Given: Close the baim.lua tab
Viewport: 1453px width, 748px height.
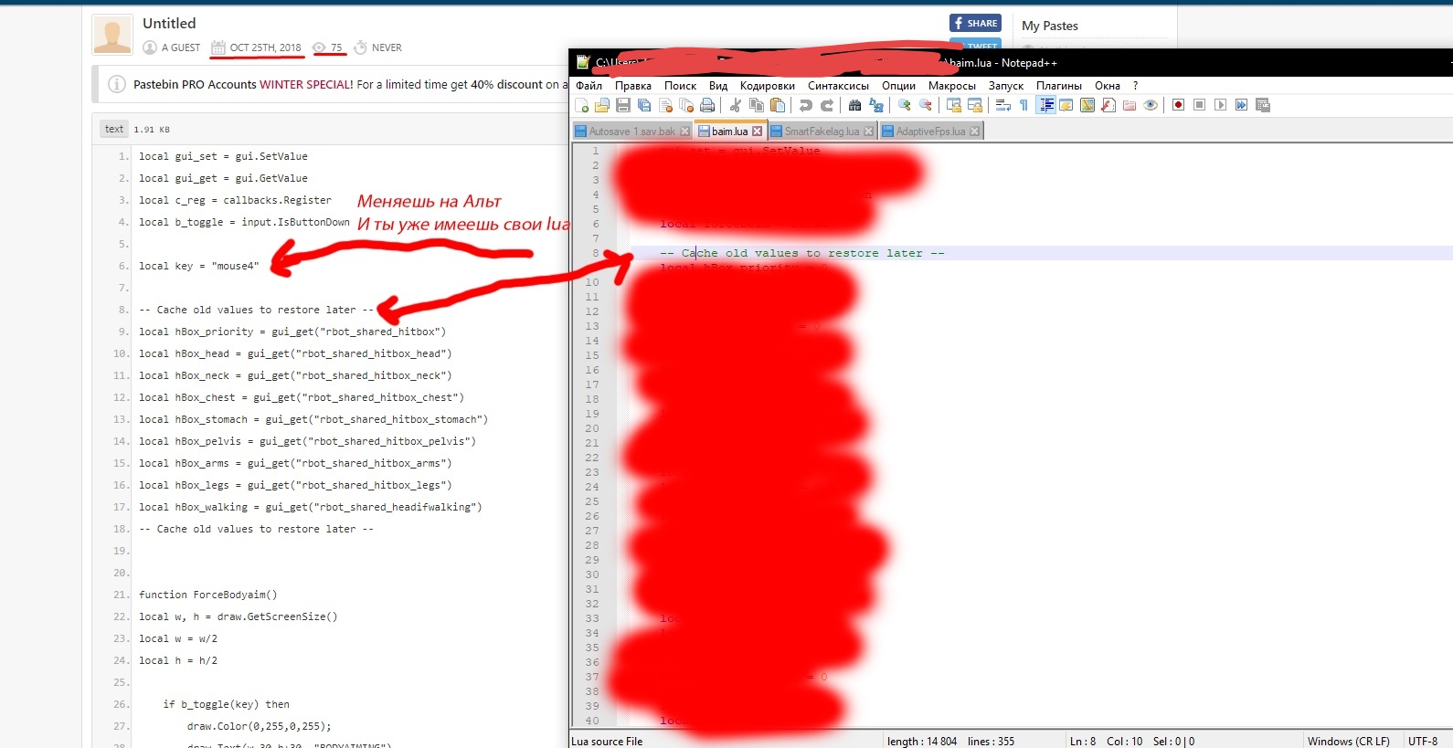Looking at the screenshot, I should click(757, 132).
